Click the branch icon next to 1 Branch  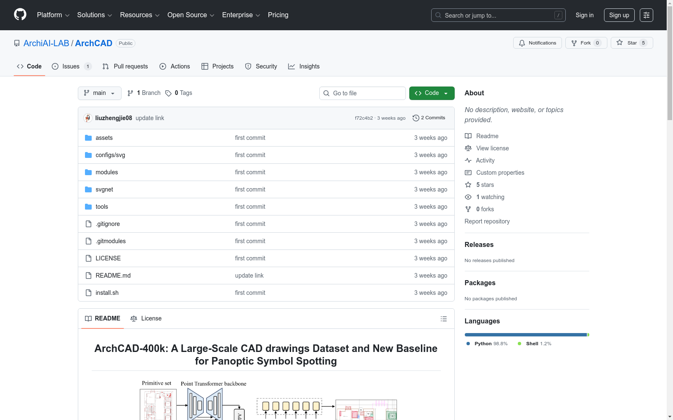pos(130,93)
